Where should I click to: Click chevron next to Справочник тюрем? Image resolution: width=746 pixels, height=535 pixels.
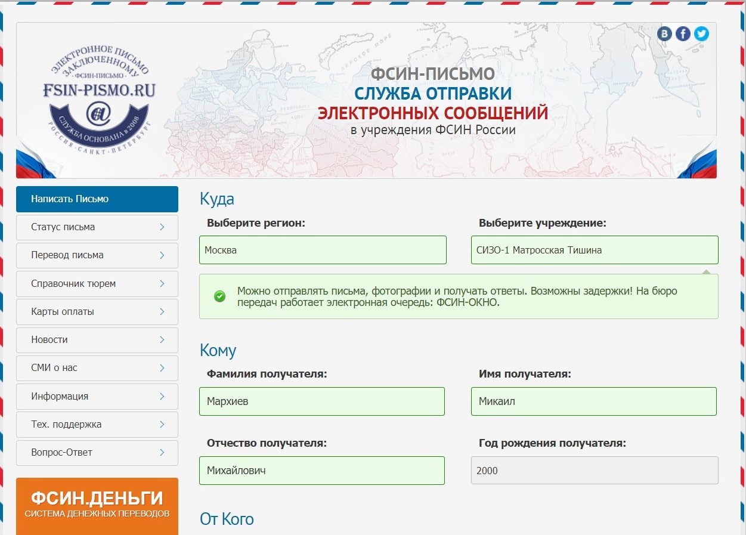(162, 283)
